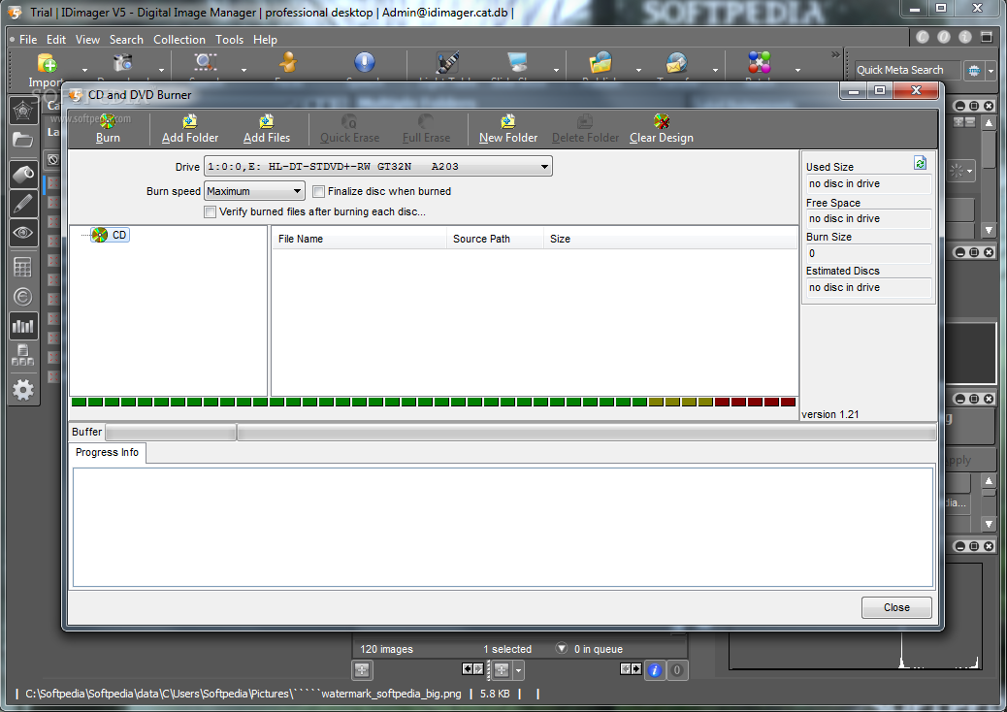Click the Source Path column header
This screenshot has width=1007, height=712.
(495, 239)
